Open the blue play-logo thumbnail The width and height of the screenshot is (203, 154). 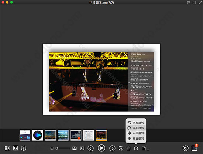click(x=38, y=135)
